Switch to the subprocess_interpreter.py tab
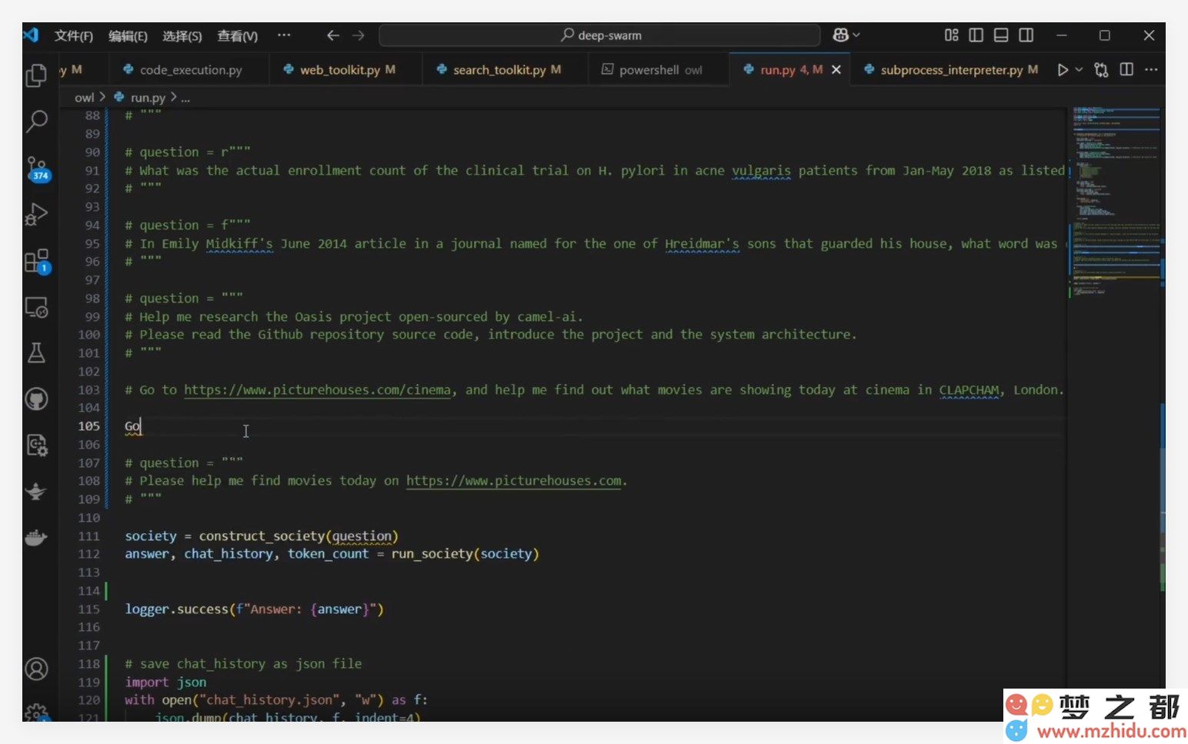The width and height of the screenshot is (1188, 744). [x=950, y=70]
